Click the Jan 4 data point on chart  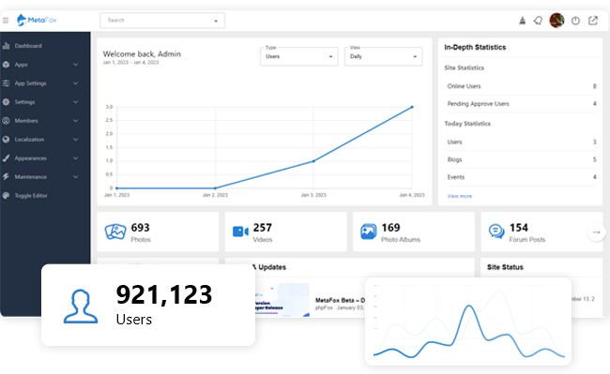(412, 107)
